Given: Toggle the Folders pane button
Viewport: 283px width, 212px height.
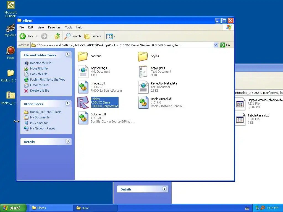Looking at the screenshot, I should [93, 36].
